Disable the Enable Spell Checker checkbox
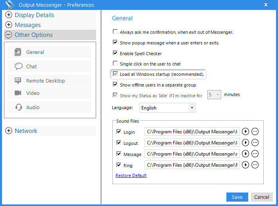This screenshot has height=206, width=278. click(x=115, y=53)
